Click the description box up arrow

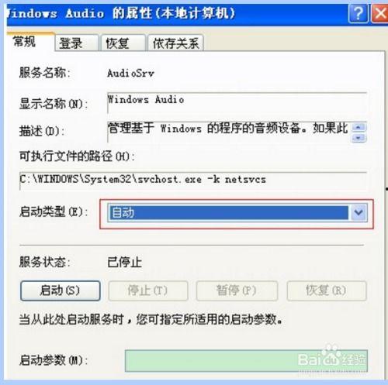point(359,127)
